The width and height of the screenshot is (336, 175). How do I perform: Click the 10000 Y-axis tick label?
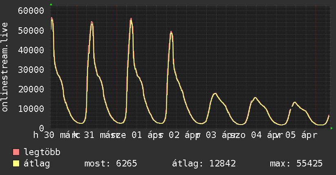[31, 109]
